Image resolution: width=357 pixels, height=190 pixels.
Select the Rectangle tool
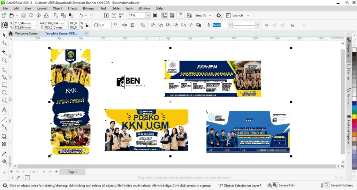click(x=4, y=85)
